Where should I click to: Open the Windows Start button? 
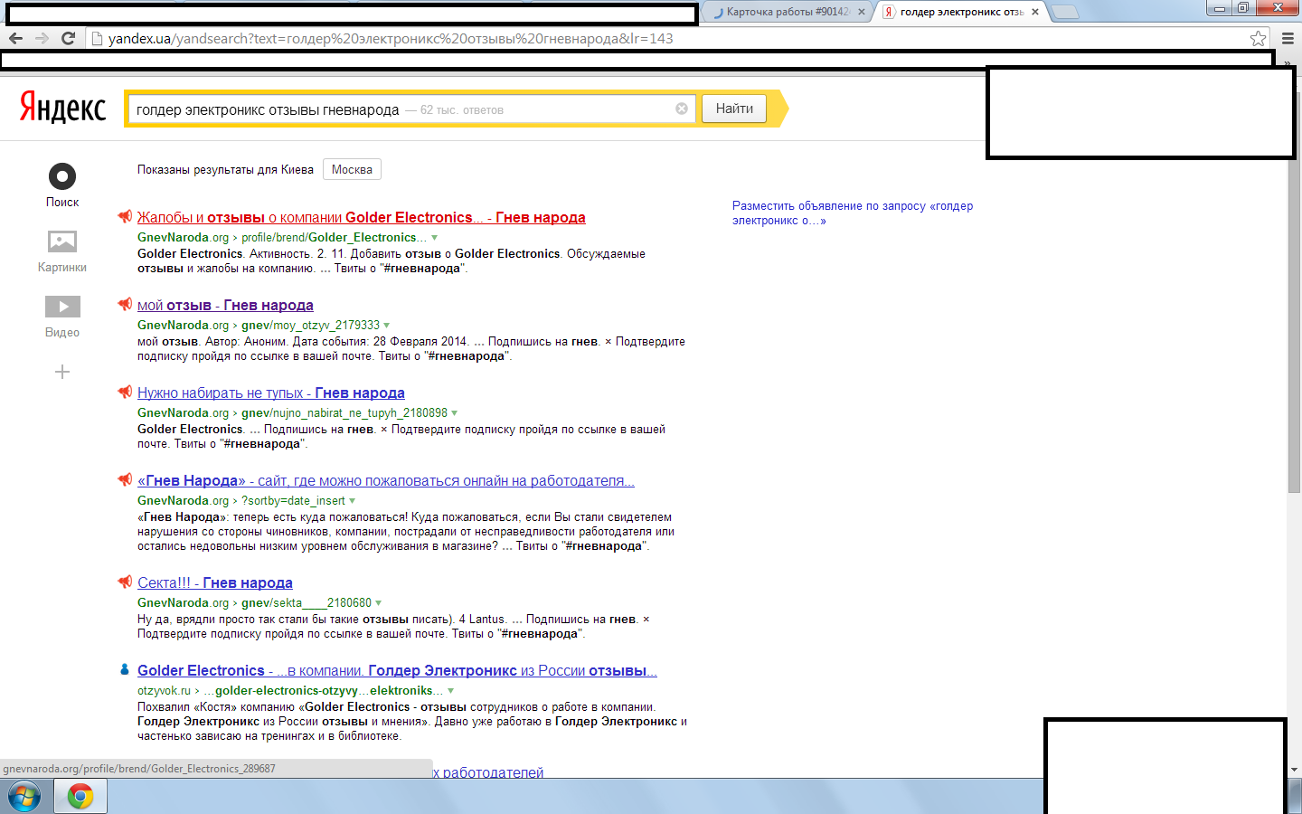[24, 796]
